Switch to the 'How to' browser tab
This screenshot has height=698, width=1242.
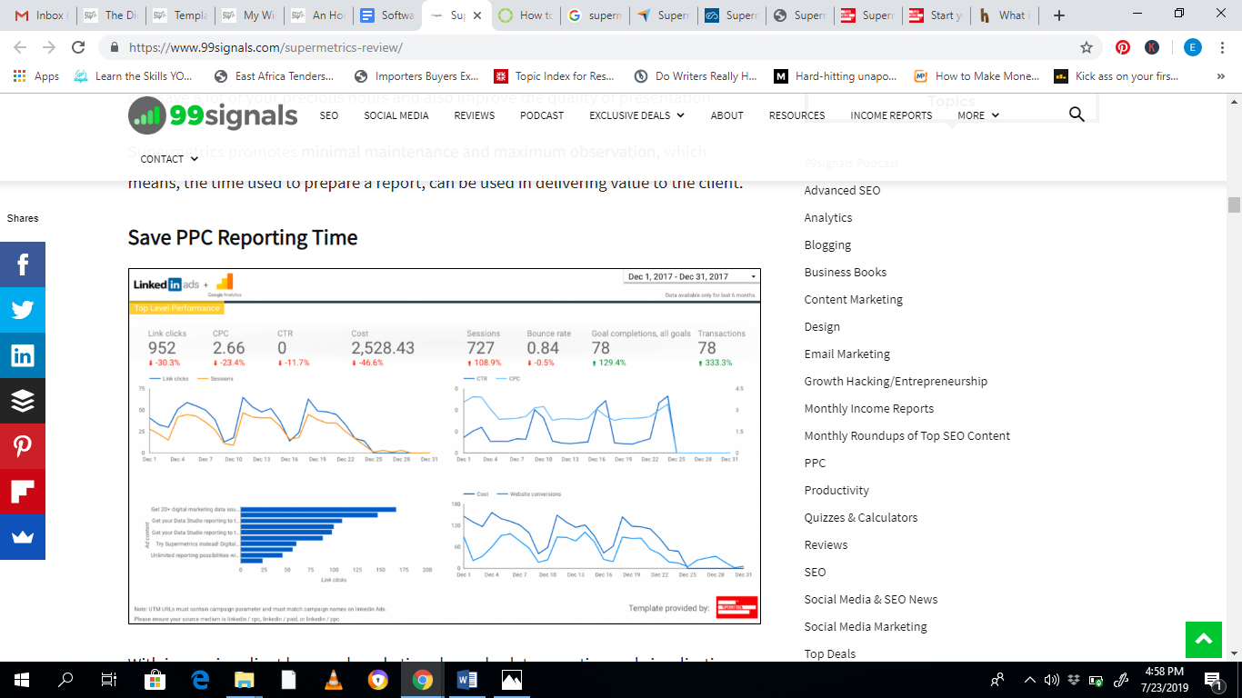[526, 15]
